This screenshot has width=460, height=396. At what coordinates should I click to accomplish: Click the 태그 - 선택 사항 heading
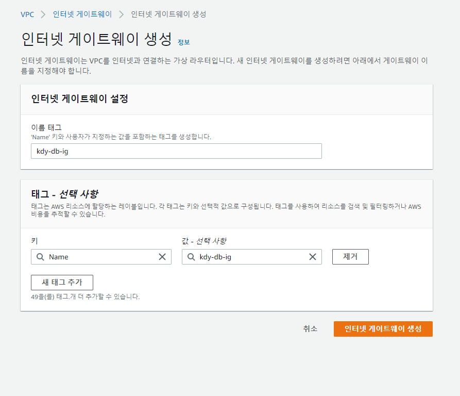pos(65,194)
